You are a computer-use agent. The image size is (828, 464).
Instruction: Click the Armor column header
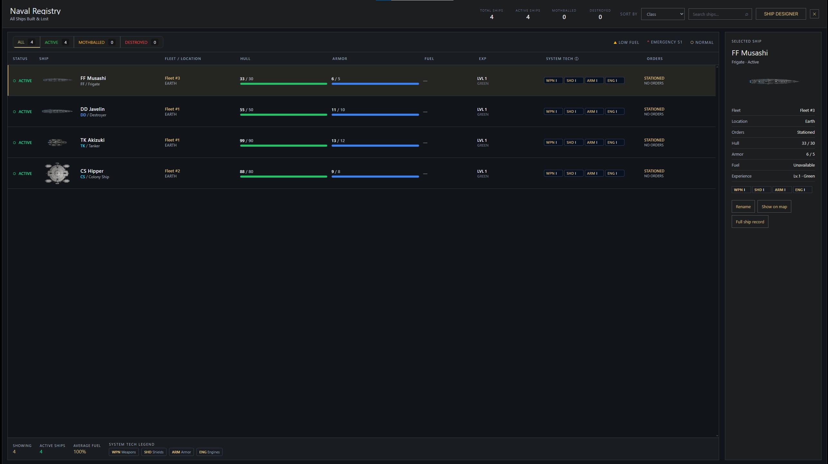339,59
